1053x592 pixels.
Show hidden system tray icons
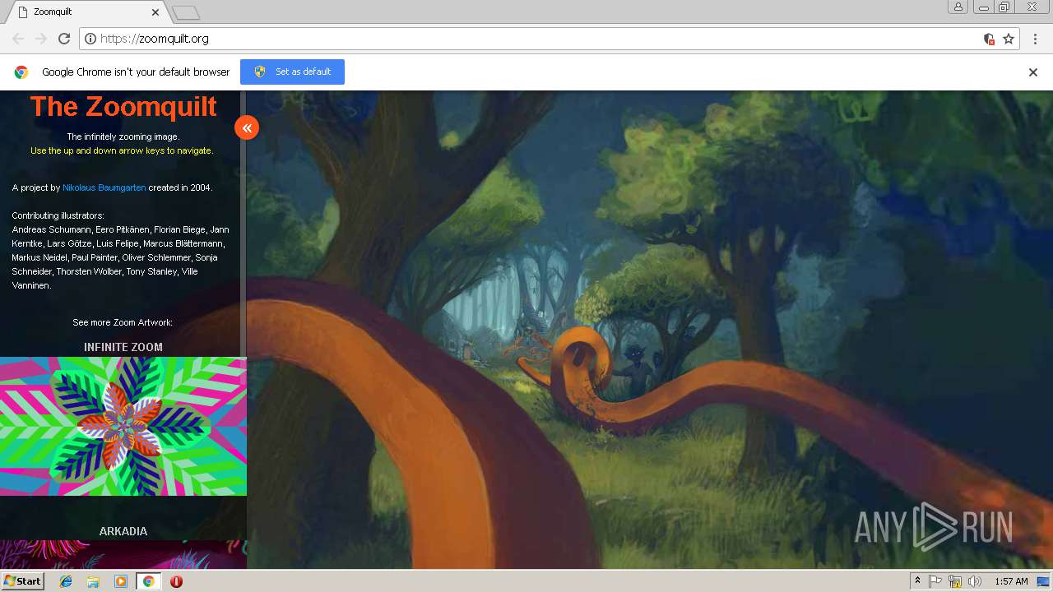(x=917, y=581)
